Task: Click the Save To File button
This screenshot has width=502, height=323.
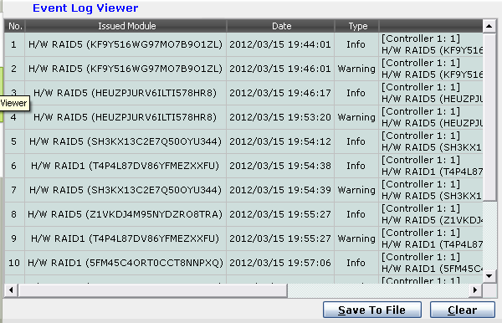Action: pos(372,310)
